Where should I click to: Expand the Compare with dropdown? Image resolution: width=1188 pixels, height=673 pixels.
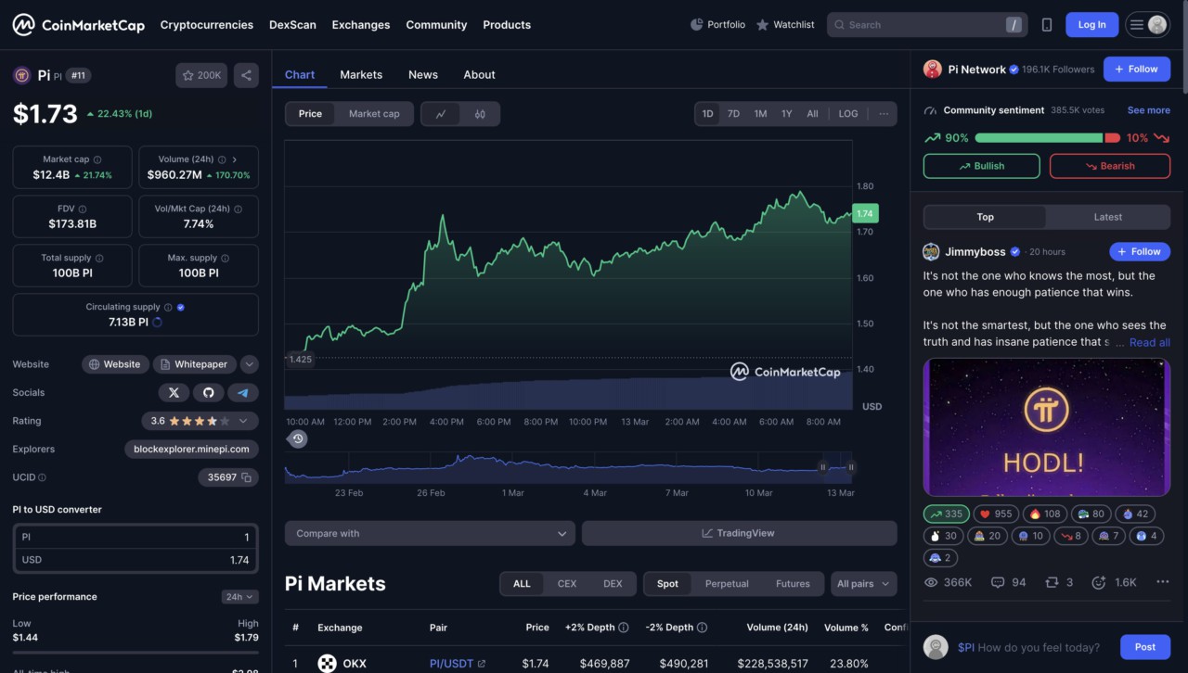click(x=429, y=533)
